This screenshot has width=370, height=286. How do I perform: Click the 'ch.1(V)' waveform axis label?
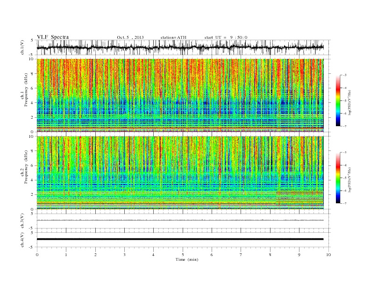tap(22, 48)
